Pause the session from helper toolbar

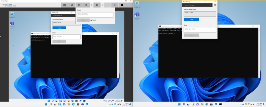click(x=115, y=5)
